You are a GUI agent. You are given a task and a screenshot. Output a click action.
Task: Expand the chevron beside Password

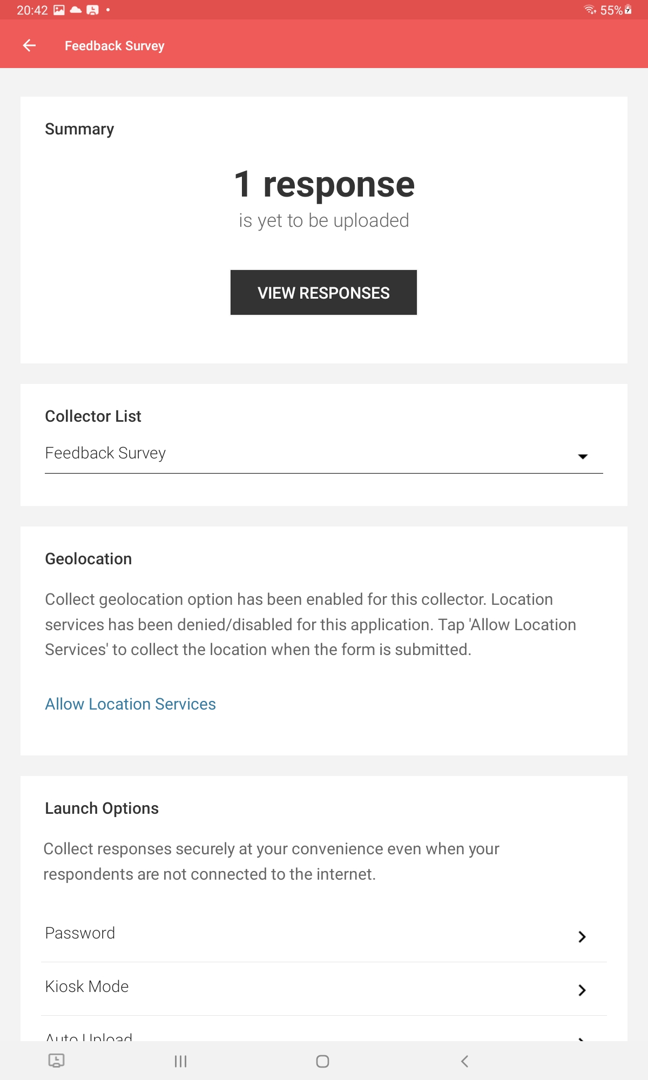pos(582,936)
